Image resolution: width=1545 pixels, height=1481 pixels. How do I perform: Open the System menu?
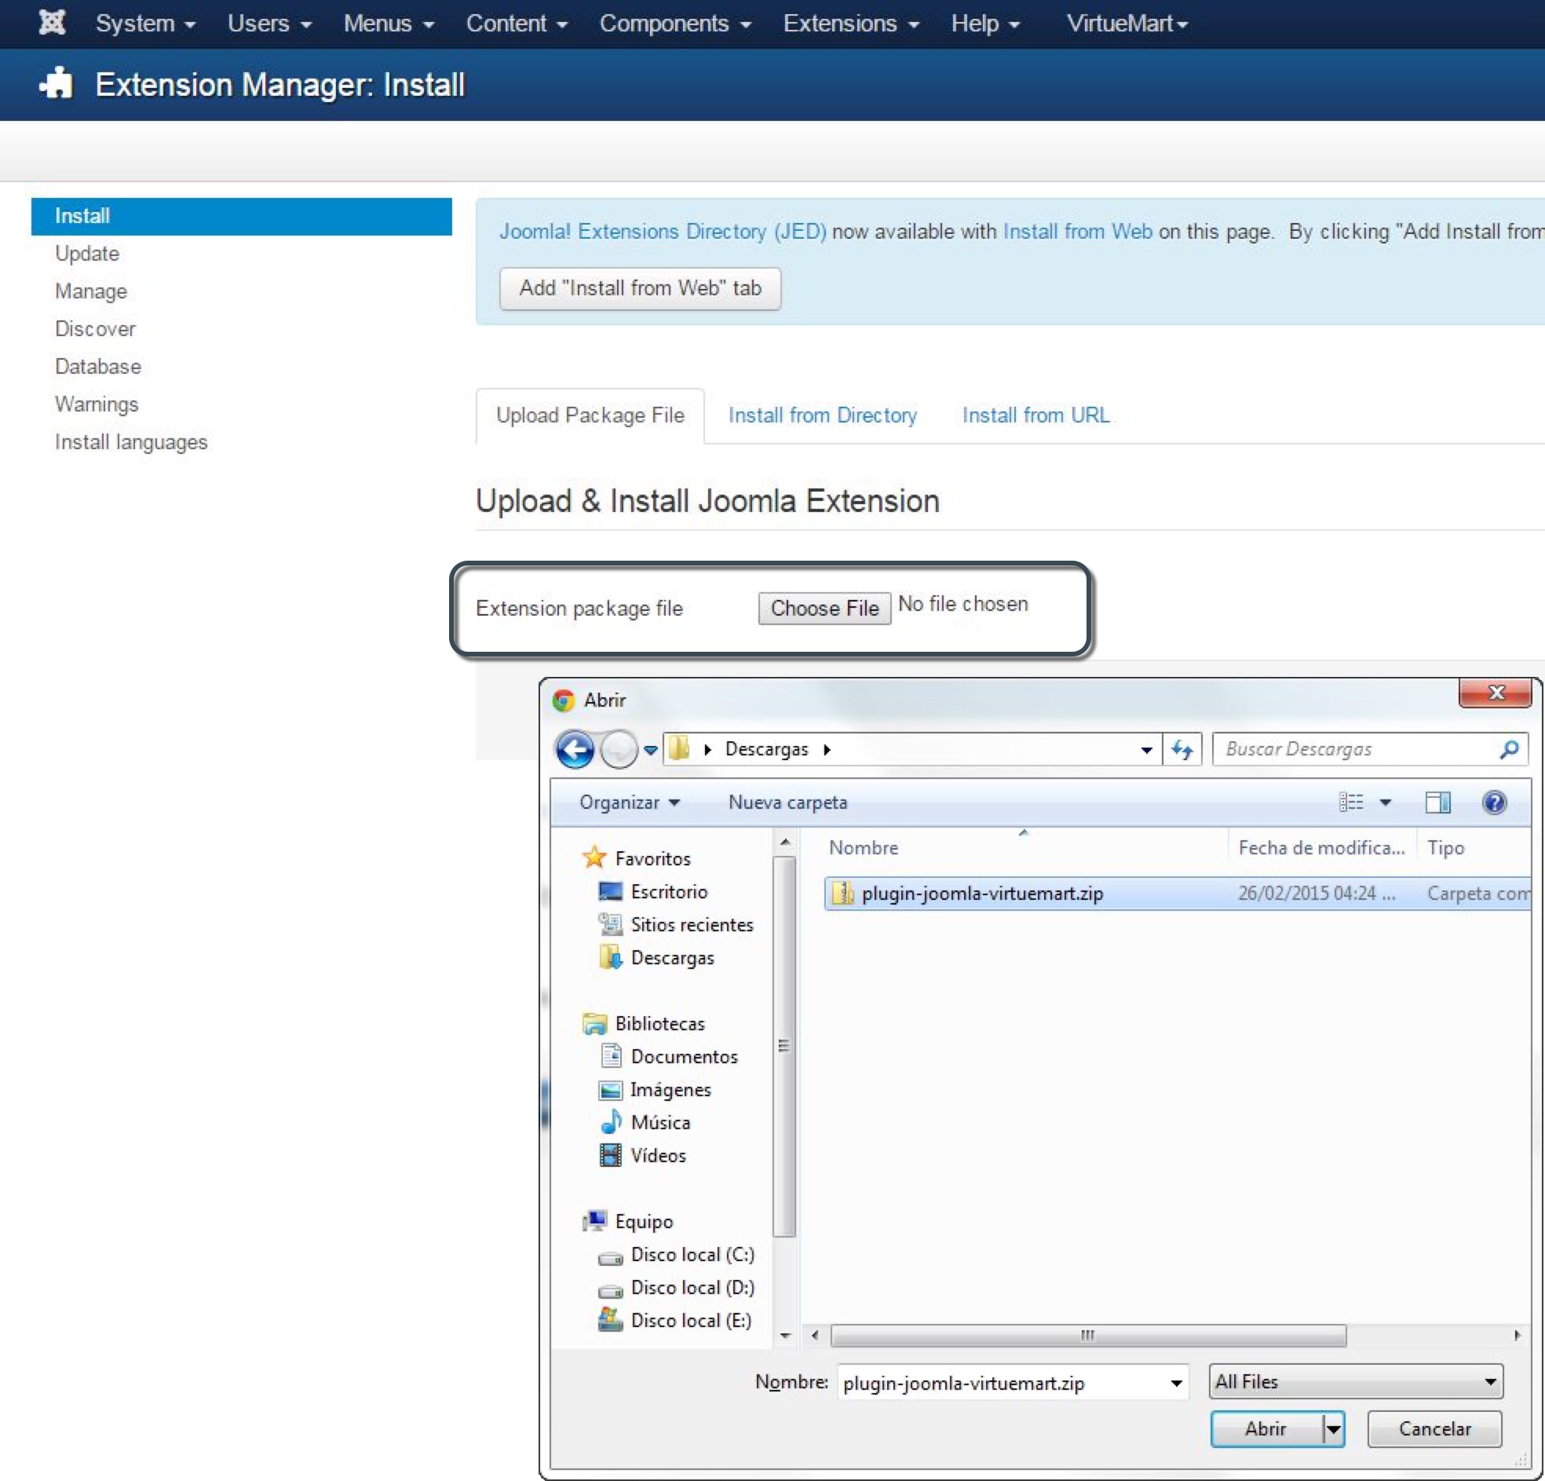pos(146,23)
